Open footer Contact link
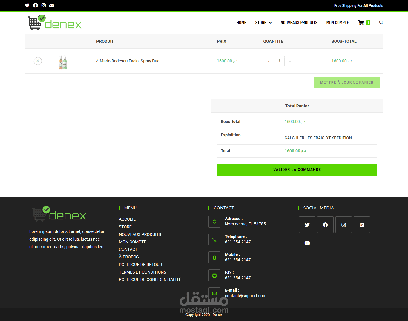 click(x=128, y=249)
